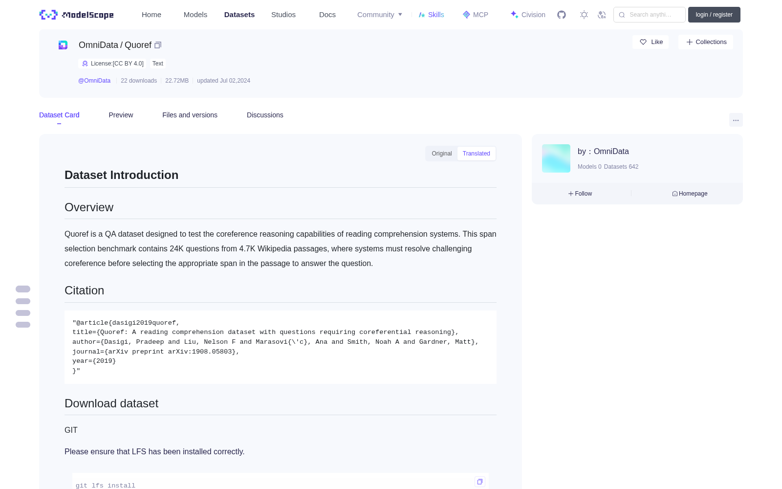Click the login / register button

[x=714, y=15]
